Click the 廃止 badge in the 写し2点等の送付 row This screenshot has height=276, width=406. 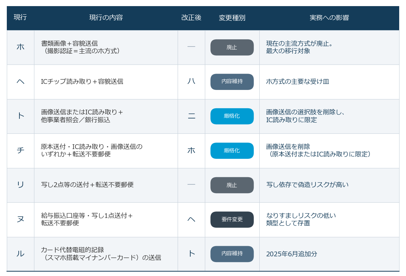[x=232, y=185]
